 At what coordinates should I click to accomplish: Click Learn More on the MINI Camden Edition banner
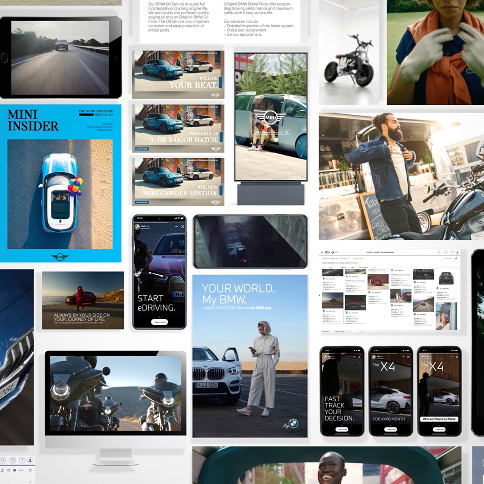coord(141,203)
